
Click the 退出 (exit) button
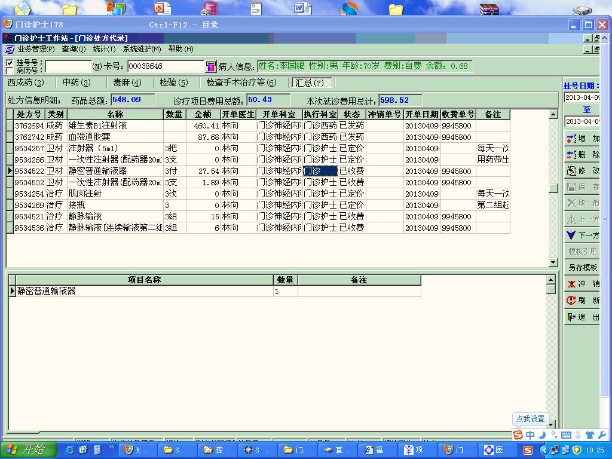[582, 317]
